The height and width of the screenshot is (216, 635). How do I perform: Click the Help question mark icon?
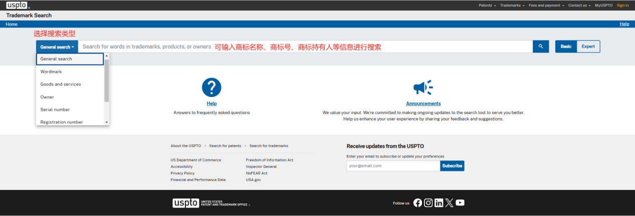(211, 87)
